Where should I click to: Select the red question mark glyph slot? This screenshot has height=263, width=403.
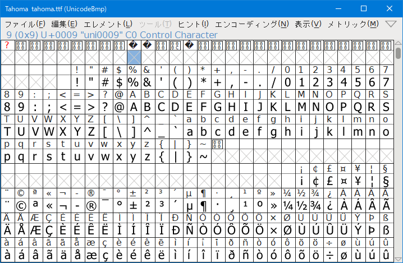[x=7, y=45]
